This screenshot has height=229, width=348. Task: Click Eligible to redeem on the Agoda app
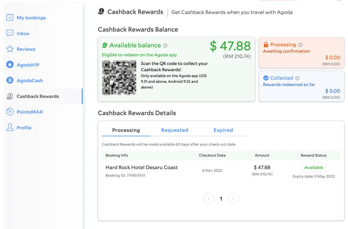[x=139, y=55]
